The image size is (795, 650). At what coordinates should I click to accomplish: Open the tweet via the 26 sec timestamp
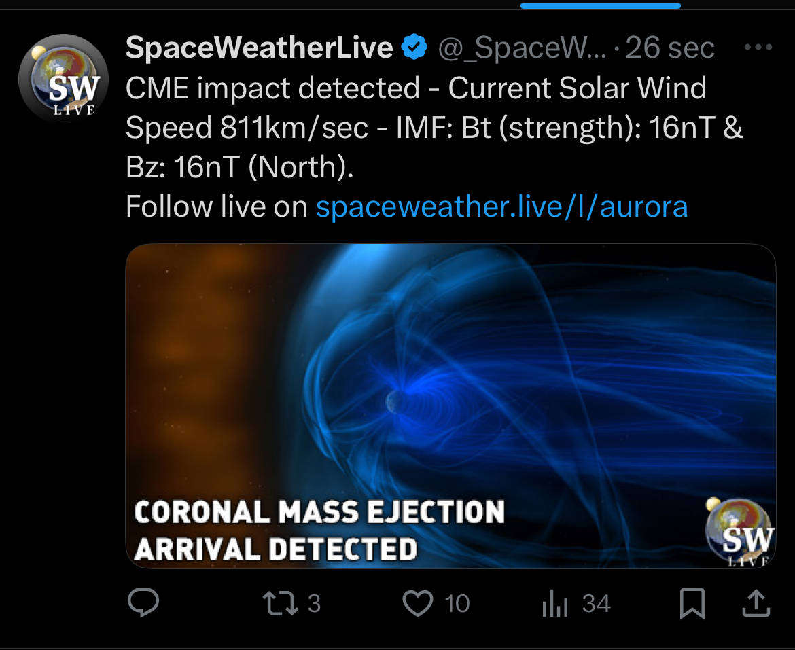670,48
